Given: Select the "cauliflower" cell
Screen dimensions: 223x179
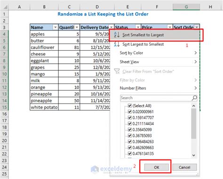Looking at the screenshot, I should point(44,47).
